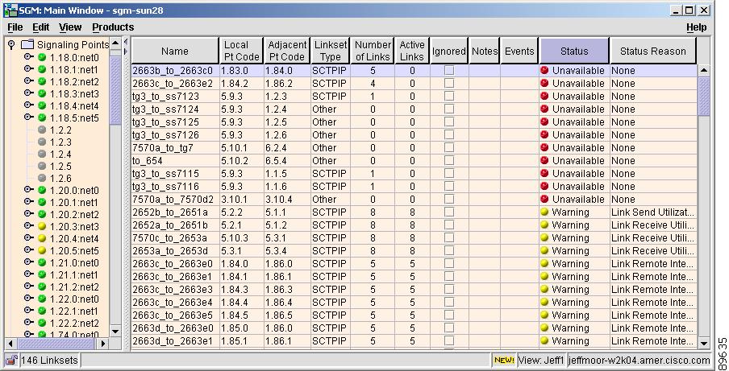Collapse the 1.18.5:net5 tree node
Viewport: 729px width, 371px height.
(28, 118)
